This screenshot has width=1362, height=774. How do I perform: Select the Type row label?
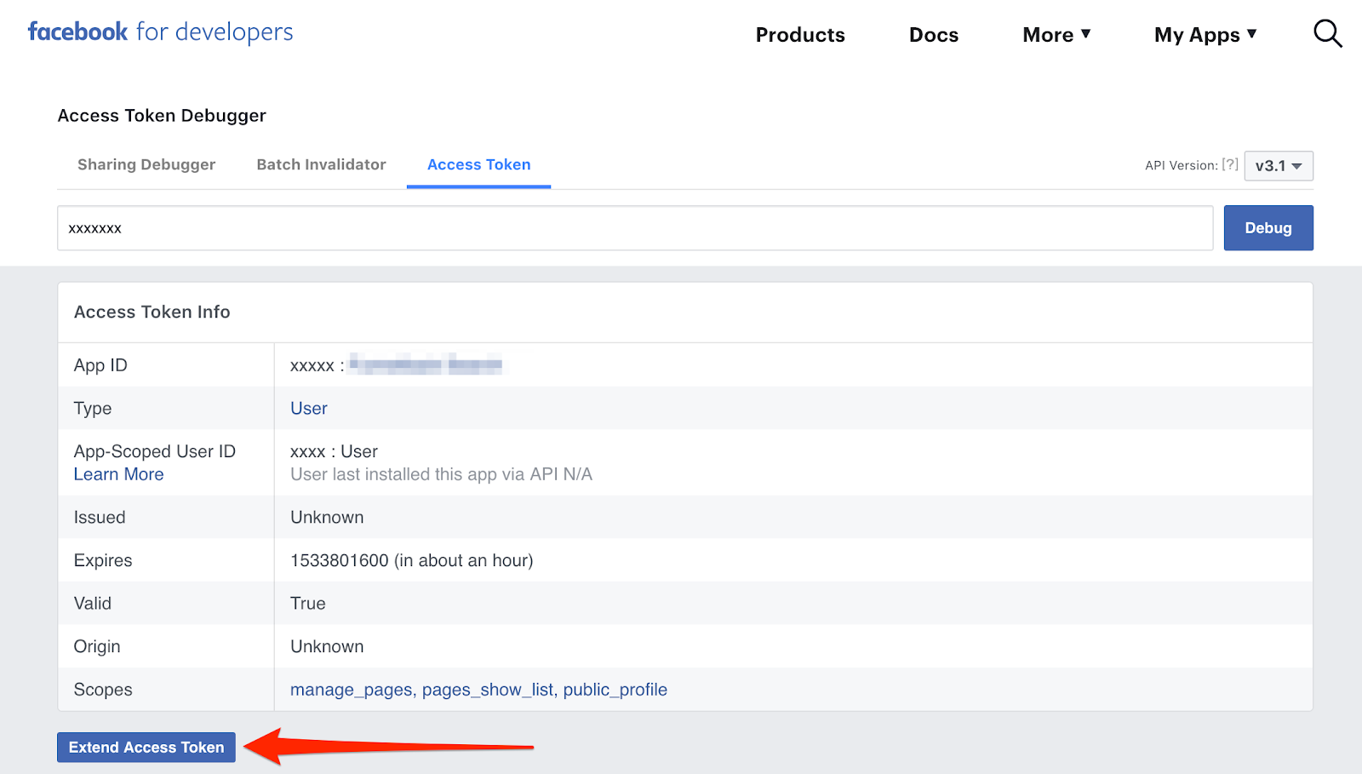tap(93, 409)
